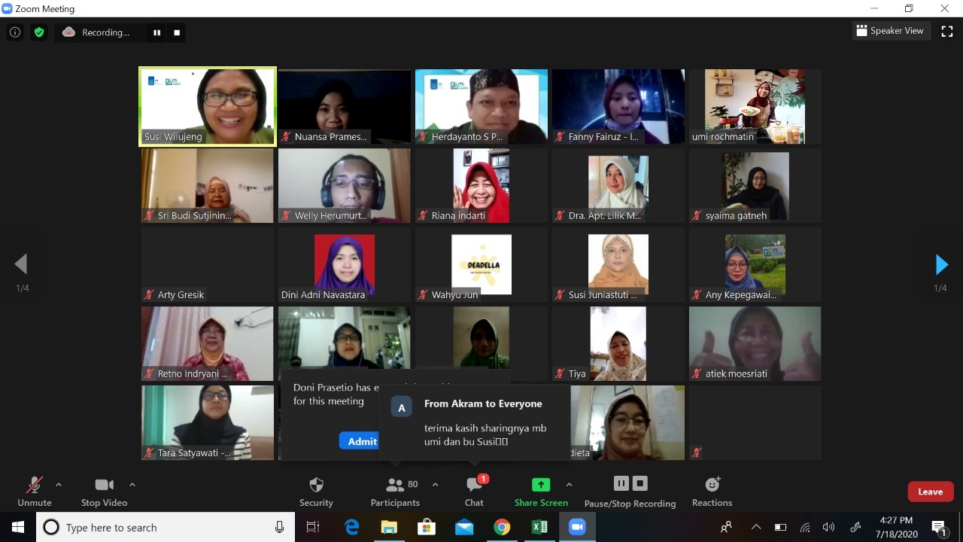The height and width of the screenshot is (542, 963).
Task: Go to next page of participants
Action: [x=940, y=264]
